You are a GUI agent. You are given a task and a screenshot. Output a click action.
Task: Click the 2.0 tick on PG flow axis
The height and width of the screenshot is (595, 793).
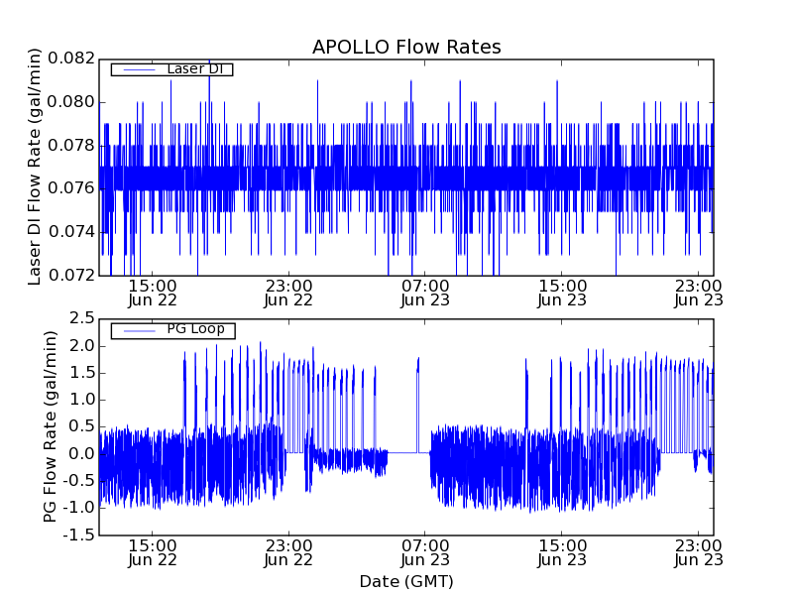(82, 346)
